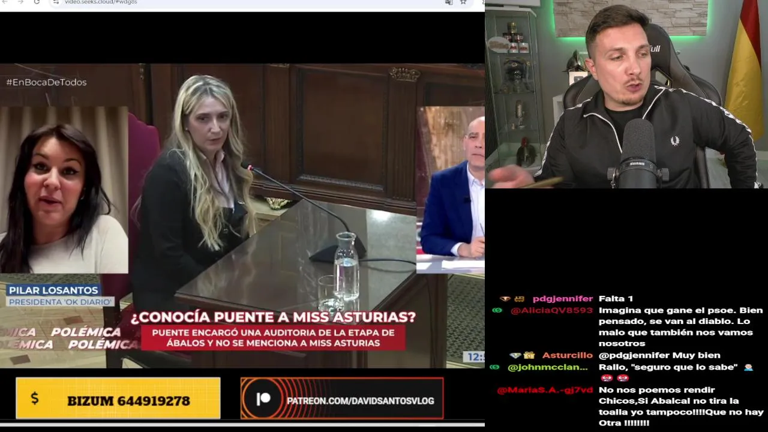Click the red subtitle about auditoría de Ábalos
768x432 pixels.
(273, 338)
